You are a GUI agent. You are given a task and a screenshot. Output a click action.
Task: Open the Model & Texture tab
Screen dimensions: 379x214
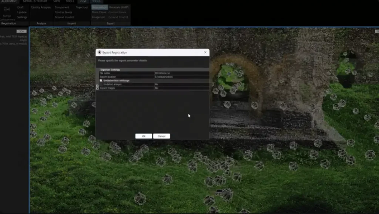[x=35, y=1]
